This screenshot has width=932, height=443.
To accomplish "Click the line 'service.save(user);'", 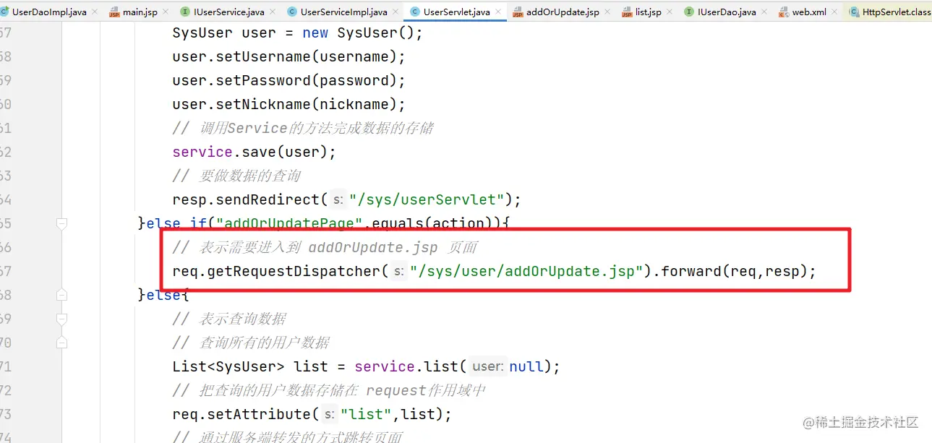I will [255, 152].
